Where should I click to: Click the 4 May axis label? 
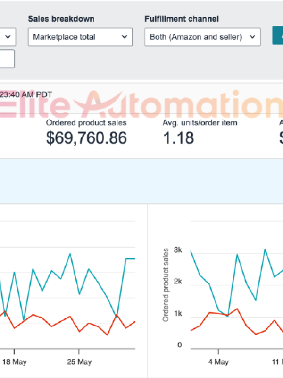(218, 362)
